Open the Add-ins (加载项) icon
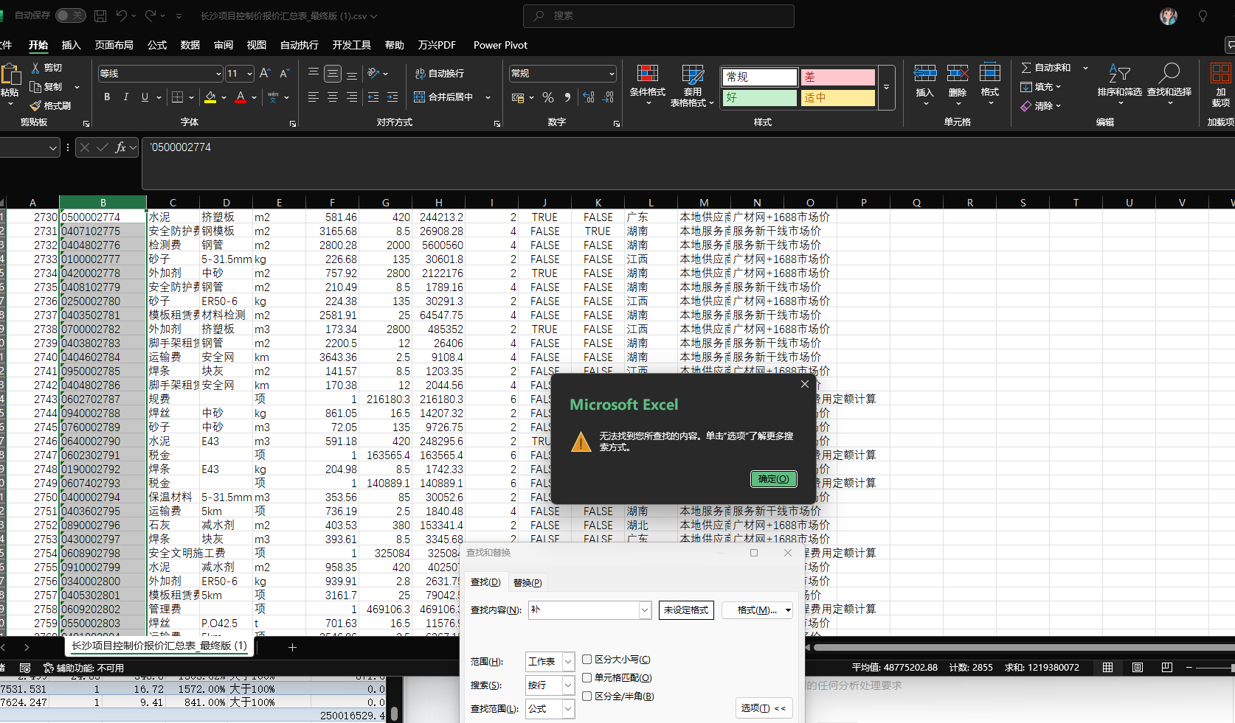 coord(1221,74)
